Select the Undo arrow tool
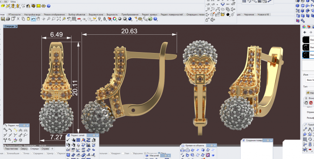 pos(33,19)
